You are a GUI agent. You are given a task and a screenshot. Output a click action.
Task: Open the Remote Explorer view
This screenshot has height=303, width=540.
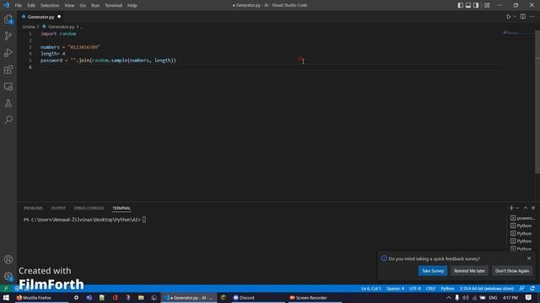click(8, 87)
